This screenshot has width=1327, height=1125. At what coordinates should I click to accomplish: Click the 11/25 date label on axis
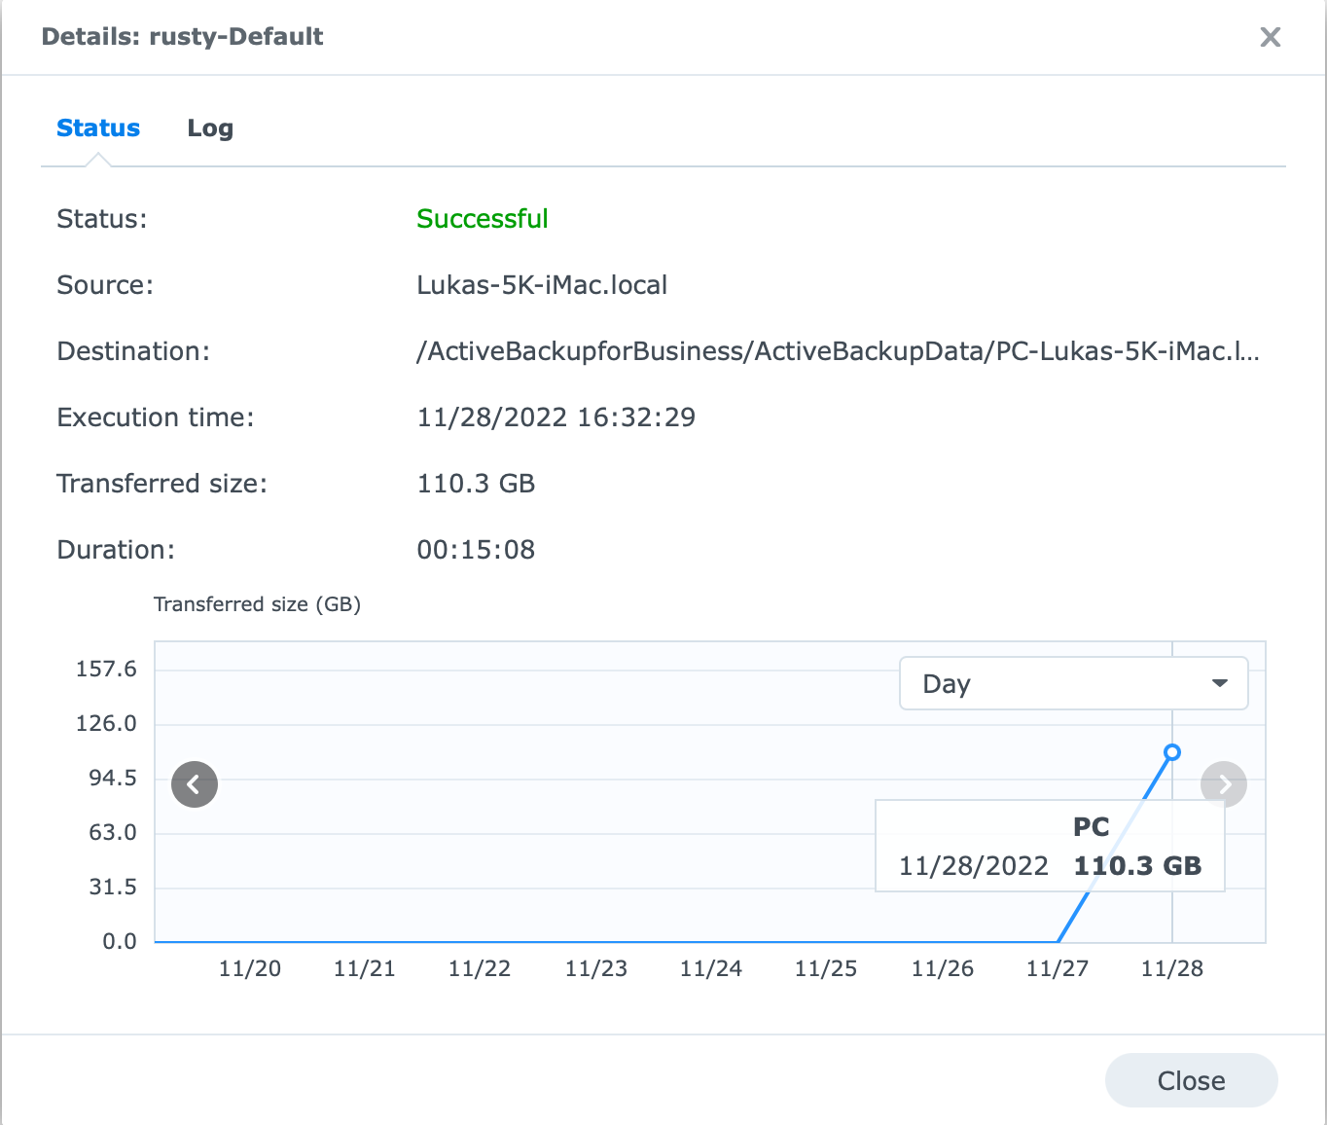click(826, 969)
